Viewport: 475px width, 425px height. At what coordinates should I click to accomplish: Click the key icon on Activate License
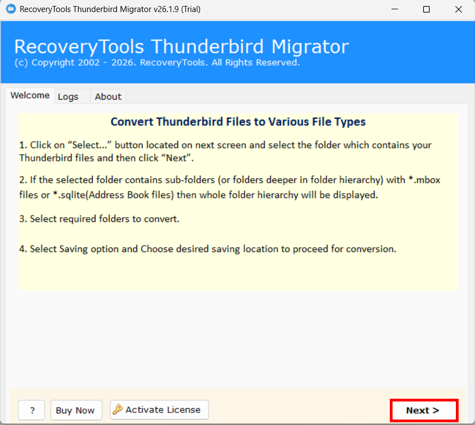coord(117,410)
